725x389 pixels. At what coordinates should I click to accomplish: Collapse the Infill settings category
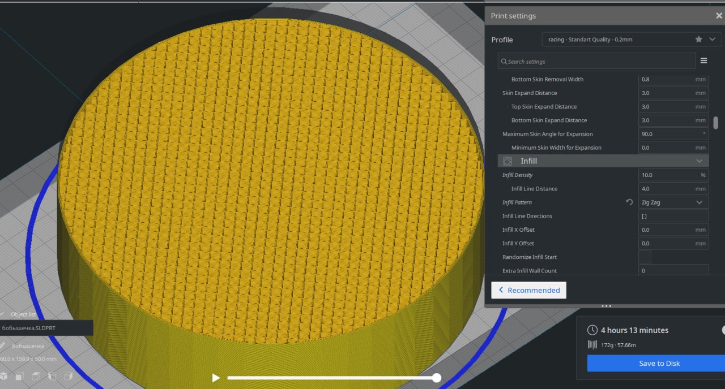(x=699, y=161)
